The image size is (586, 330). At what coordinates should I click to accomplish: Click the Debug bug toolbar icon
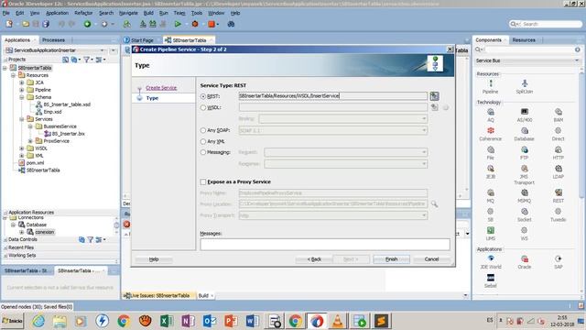[195, 24]
